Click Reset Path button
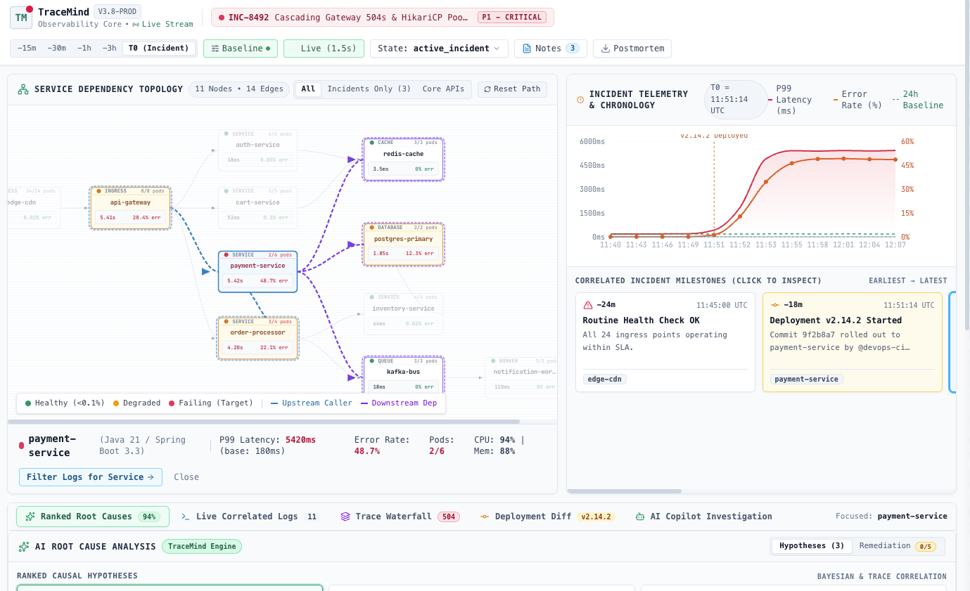This screenshot has width=970, height=591. pos(511,89)
